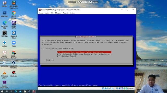Click the optical drive status icon

tap(105, 88)
